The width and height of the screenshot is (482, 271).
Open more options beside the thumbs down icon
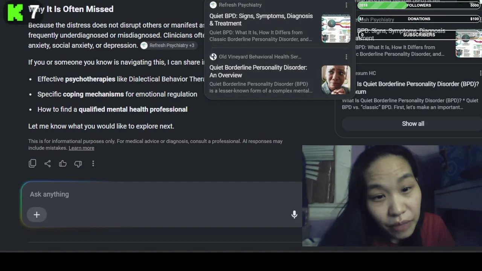[x=93, y=163]
